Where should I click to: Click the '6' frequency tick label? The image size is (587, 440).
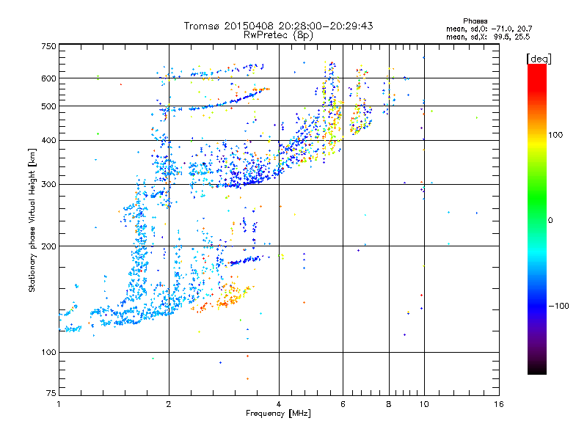click(x=343, y=404)
